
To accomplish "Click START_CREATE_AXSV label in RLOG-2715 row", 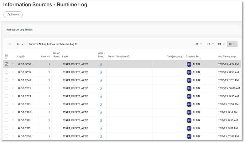I will [x=75, y=128].
